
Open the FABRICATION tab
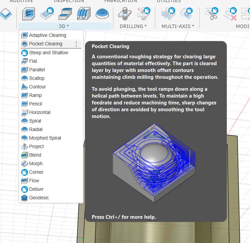(120, 1)
